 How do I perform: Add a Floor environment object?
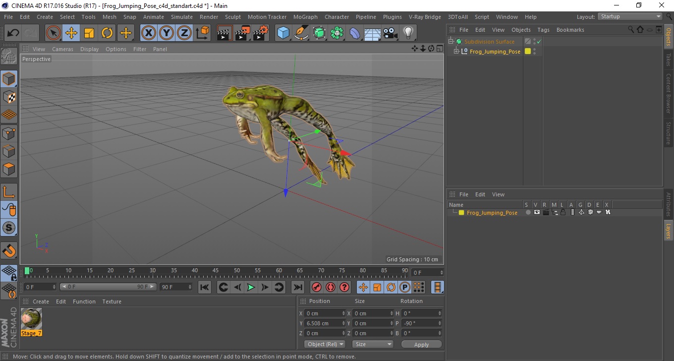pyautogui.click(x=373, y=33)
